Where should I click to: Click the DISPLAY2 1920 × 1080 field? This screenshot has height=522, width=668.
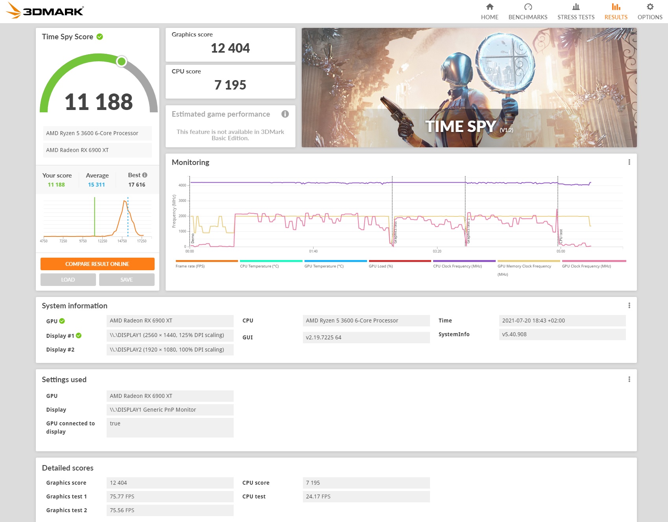tap(170, 350)
